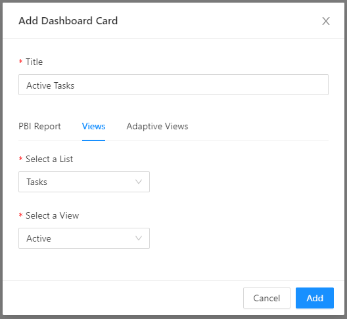Select the Views tab
Screen dimensions: 347x319
(x=93, y=127)
